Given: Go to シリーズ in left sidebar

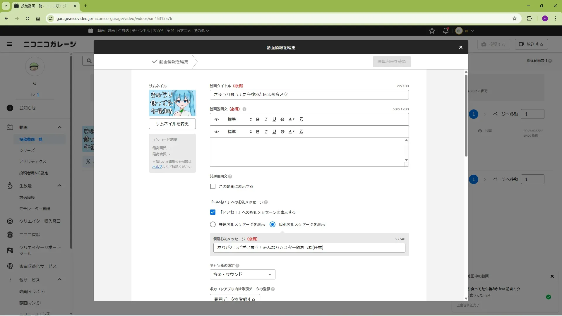Looking at the screenshot, I should tap(27, 150).
